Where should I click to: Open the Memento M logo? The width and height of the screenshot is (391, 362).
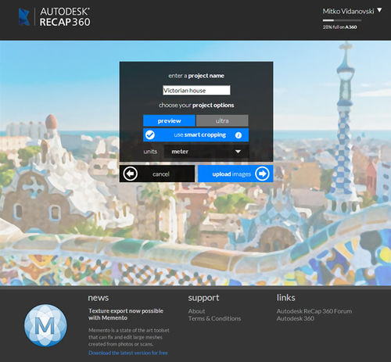click(45, 325)
